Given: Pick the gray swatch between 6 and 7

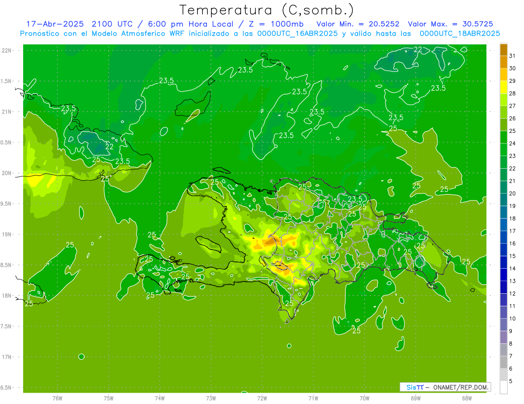Looking at the screenshot, I should click(503, 362).
